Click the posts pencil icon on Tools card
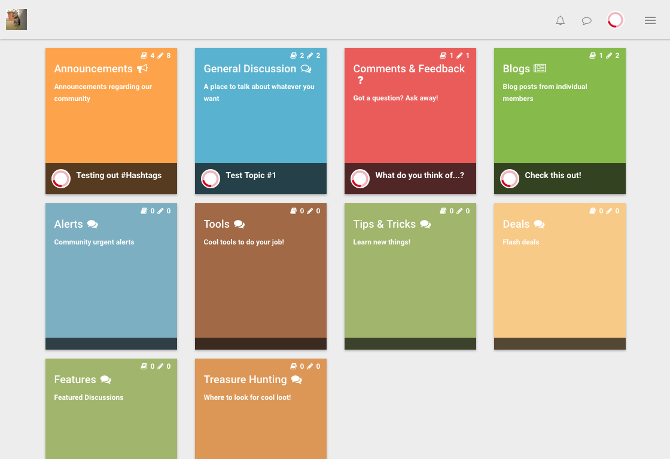 click(x=310, y=211)
